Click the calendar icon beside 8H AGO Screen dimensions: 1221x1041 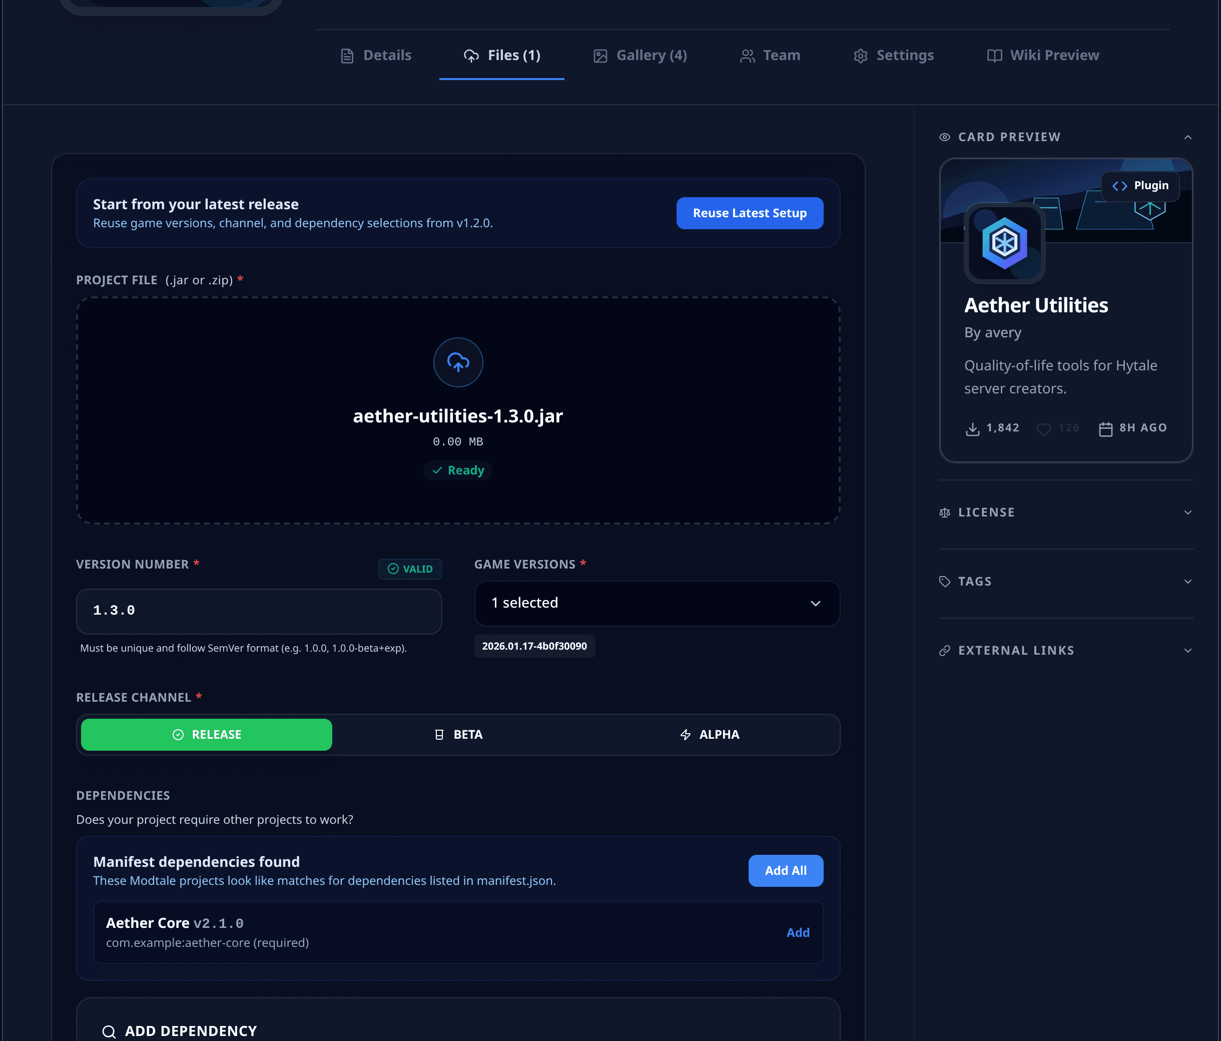click(1105, 429)
